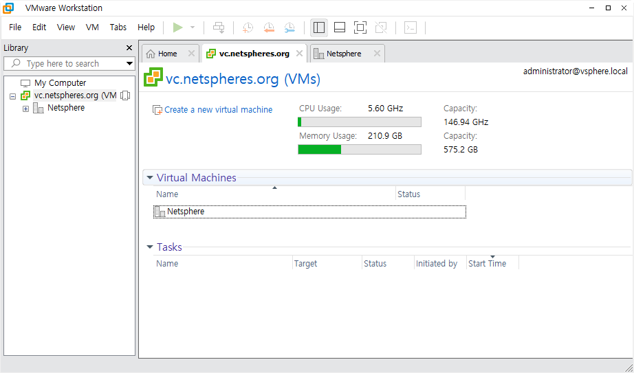The width and height of the screenshot is (634, 373).
Task: Click the VMware Workstation title bar logo
Action: (x=8, y=8)
